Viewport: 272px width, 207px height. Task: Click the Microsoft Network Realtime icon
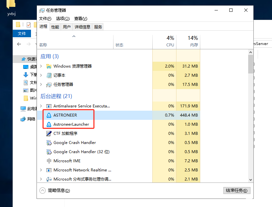pos(49,170)
